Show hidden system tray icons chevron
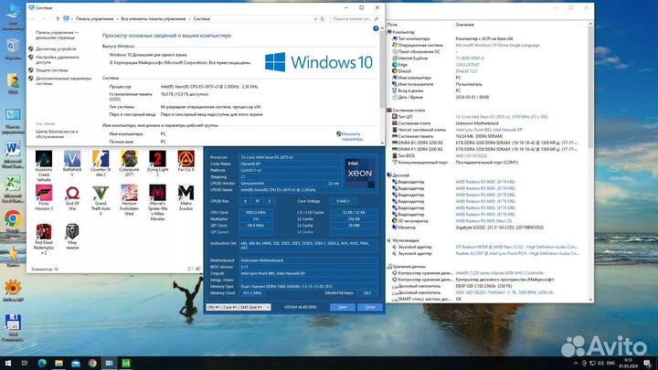This screenshot has height=370, width=658. [x=576, y=364]
